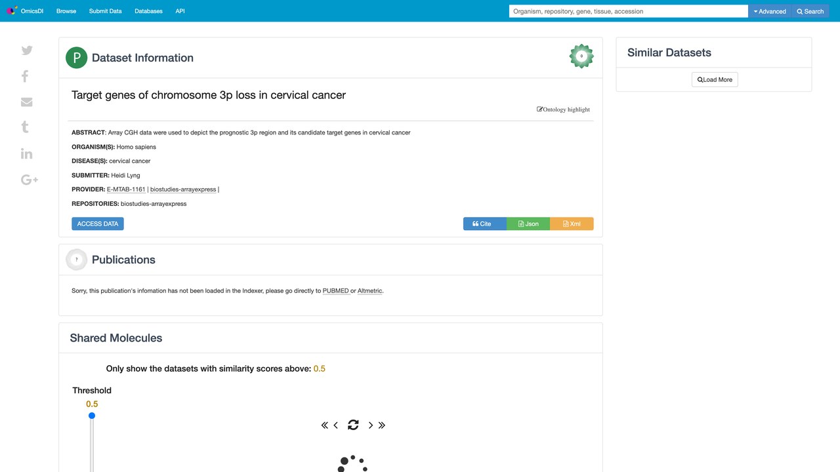
Task: Share dataset on Twitter
Action: tap(27, 50)
